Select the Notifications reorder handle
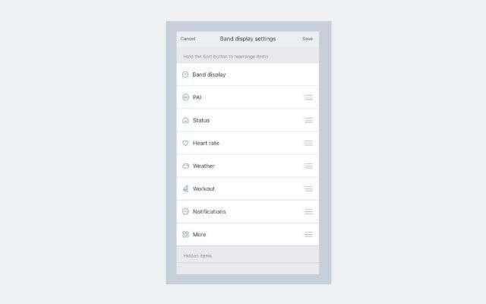The image size is (486, 304). click(x=308, y=211)
